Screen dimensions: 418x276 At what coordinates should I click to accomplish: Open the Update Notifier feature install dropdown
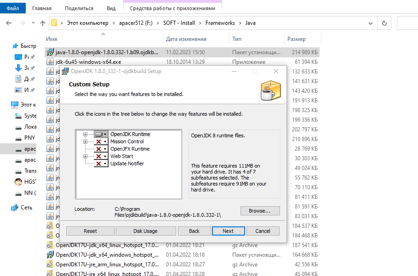pyautogui.click(x=101, y=163)
